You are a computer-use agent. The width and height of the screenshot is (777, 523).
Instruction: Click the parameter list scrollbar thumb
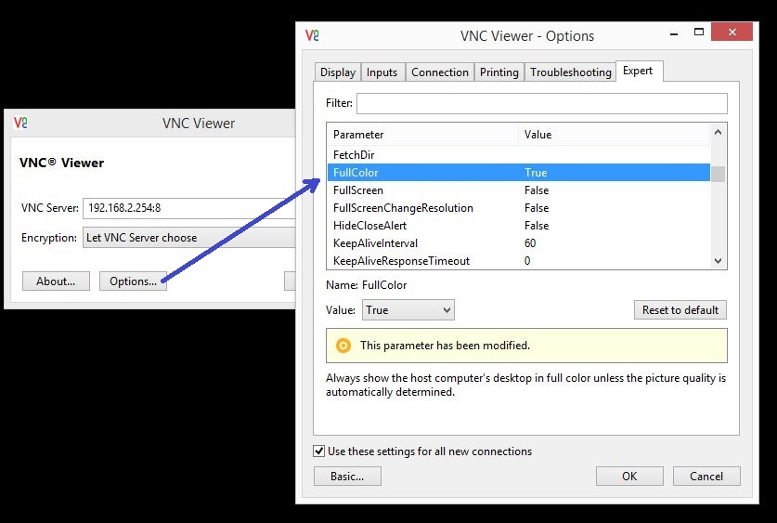click(x=718, y=174)
